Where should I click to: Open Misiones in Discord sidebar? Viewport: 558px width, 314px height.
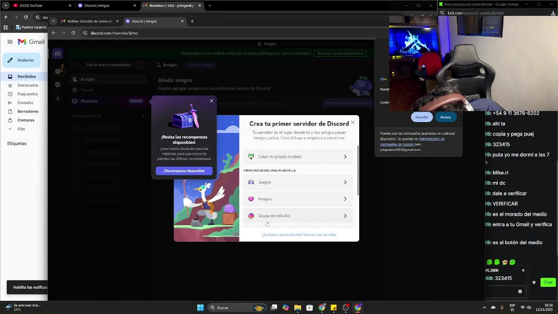coord(108,101)
